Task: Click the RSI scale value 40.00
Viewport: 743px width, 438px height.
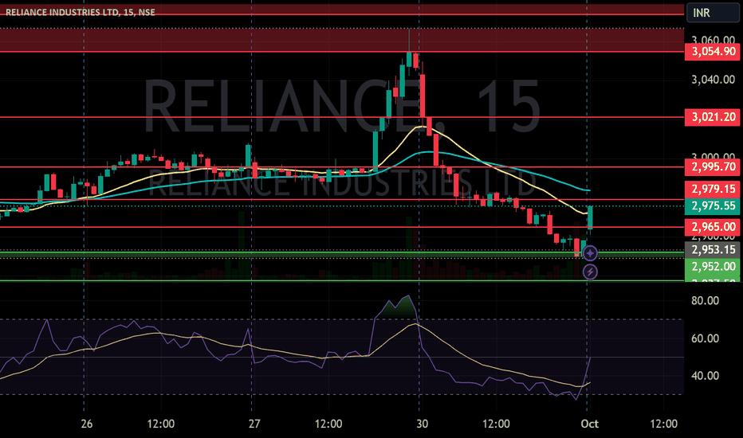Action: [x=705, y=376]
